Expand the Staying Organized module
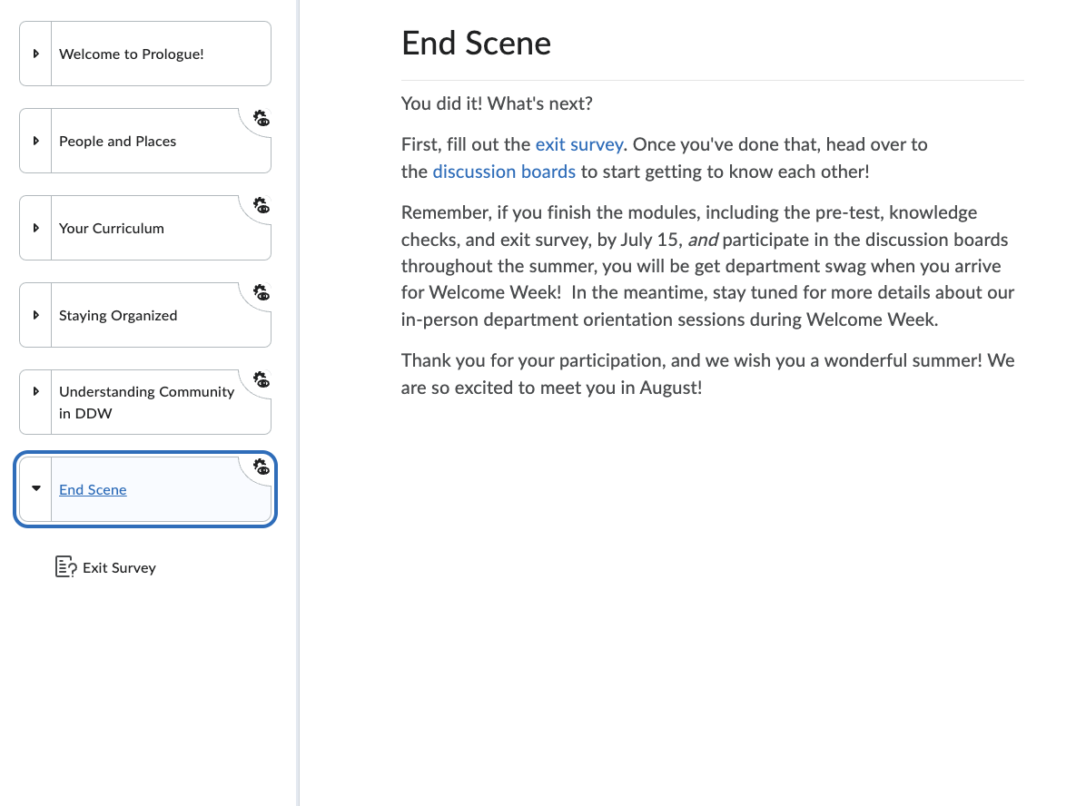The height and width of the screenshot is (806, 1086). [x=35, y=315]
